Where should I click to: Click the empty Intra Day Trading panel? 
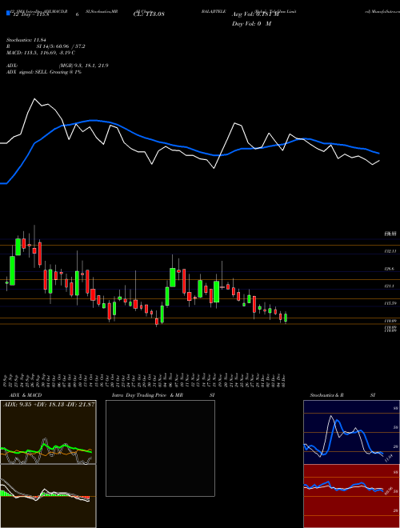click(x=160, y=448)
